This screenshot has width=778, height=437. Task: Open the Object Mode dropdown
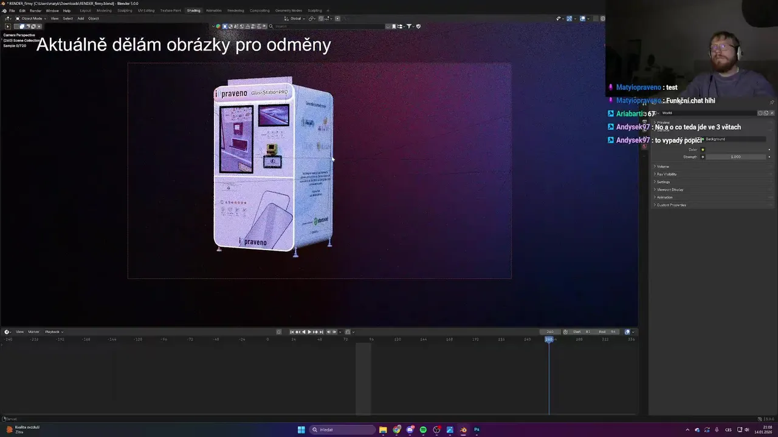point(30,18)
